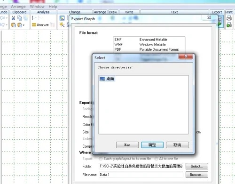Select the 桌面 directory in the list
235x184 pixels.
[107, 79]
